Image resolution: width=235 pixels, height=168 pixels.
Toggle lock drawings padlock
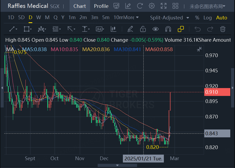click(143, 29)
